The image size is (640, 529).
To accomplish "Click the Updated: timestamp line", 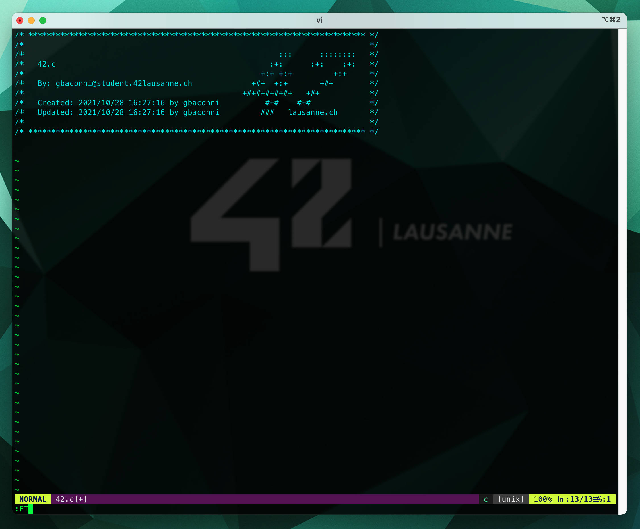I will click(128, 112).
